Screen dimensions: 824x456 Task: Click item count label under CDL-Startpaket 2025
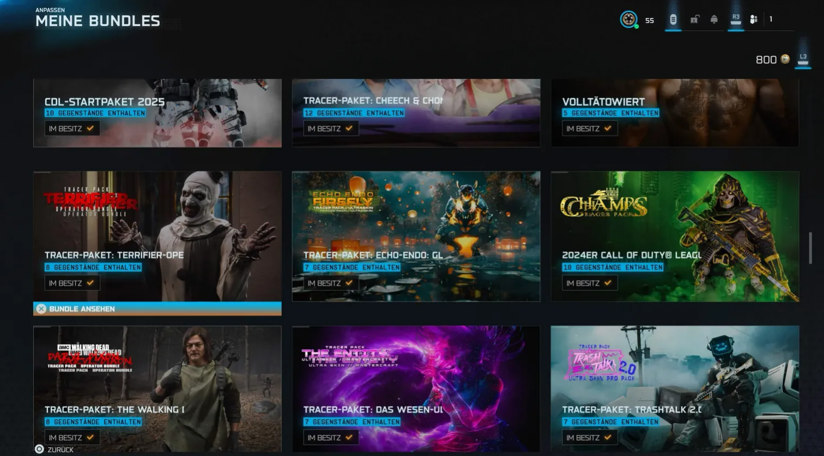[x=95, y=113]
